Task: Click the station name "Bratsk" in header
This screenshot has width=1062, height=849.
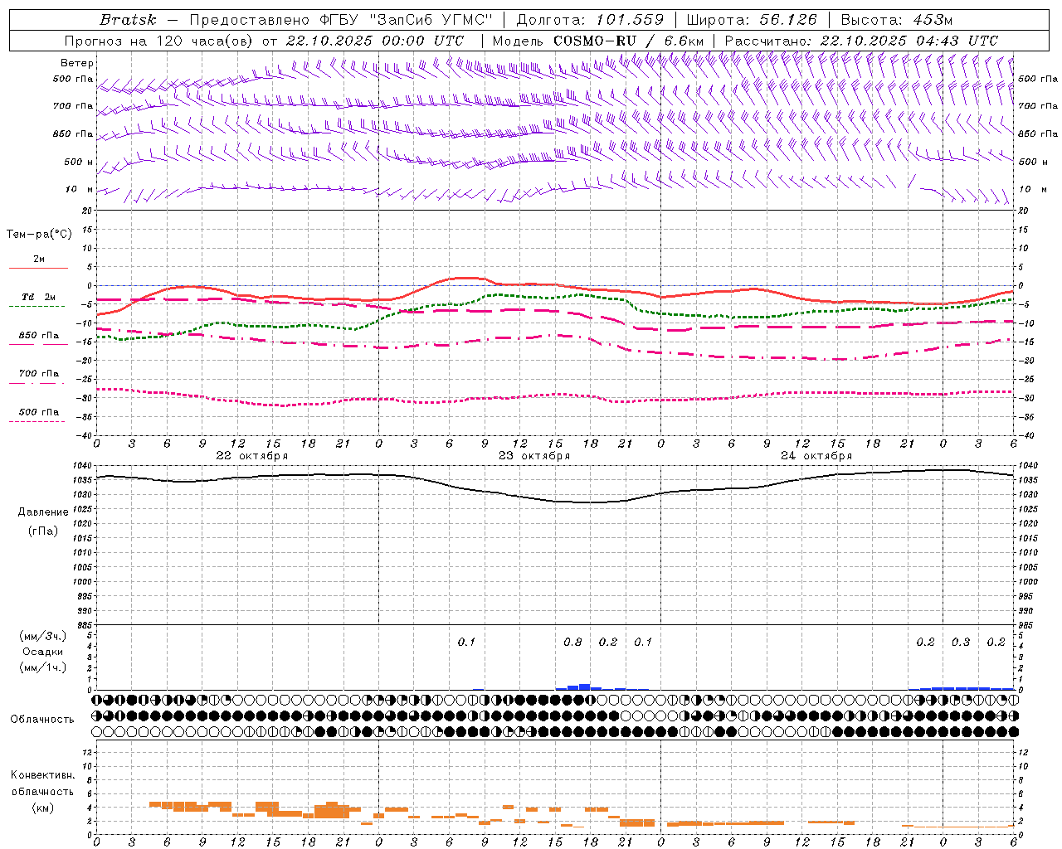Action: coord(128,20)
